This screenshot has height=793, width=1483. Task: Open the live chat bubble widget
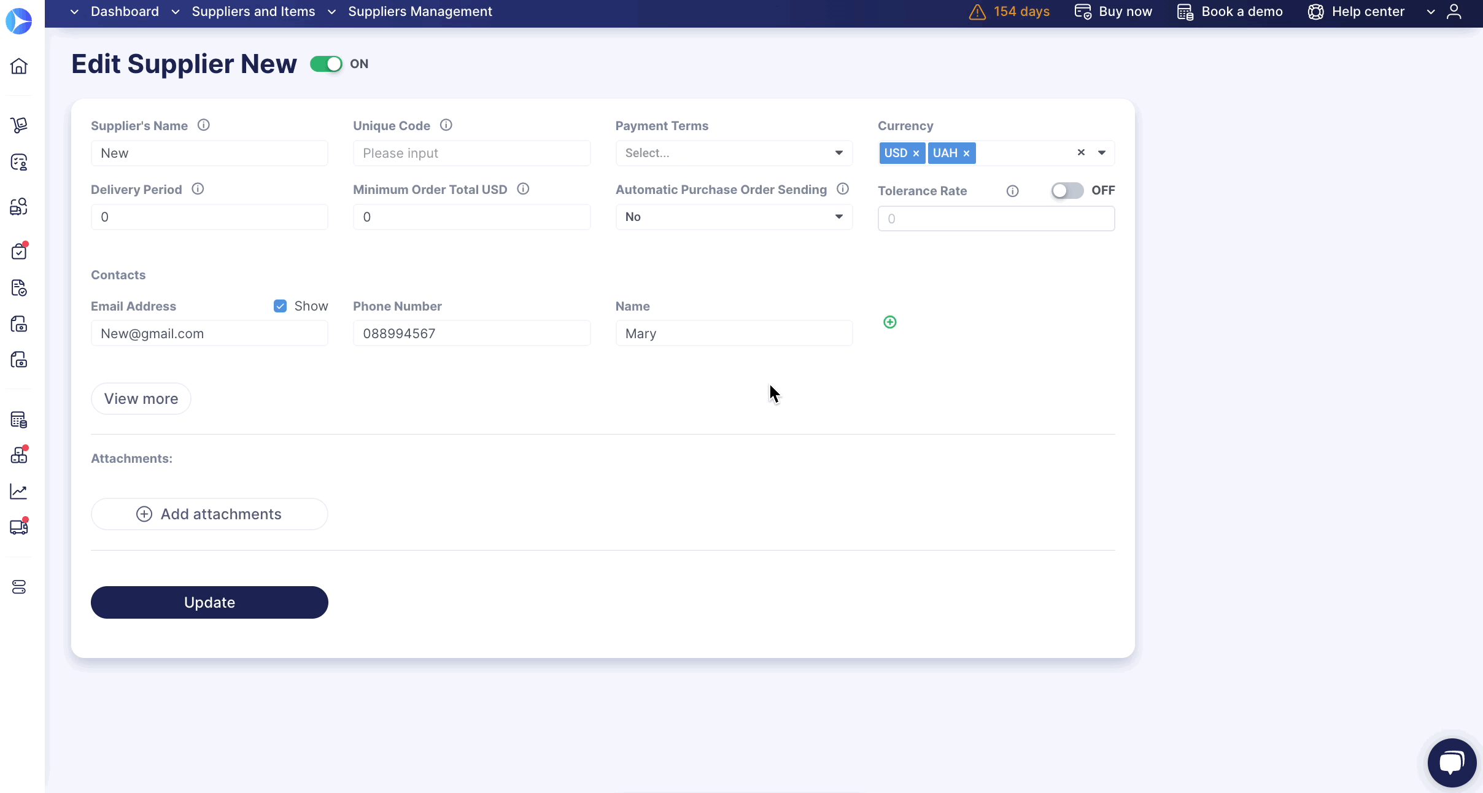coord(1451,762)
